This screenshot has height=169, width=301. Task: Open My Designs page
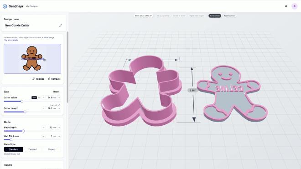coord(31,6)
